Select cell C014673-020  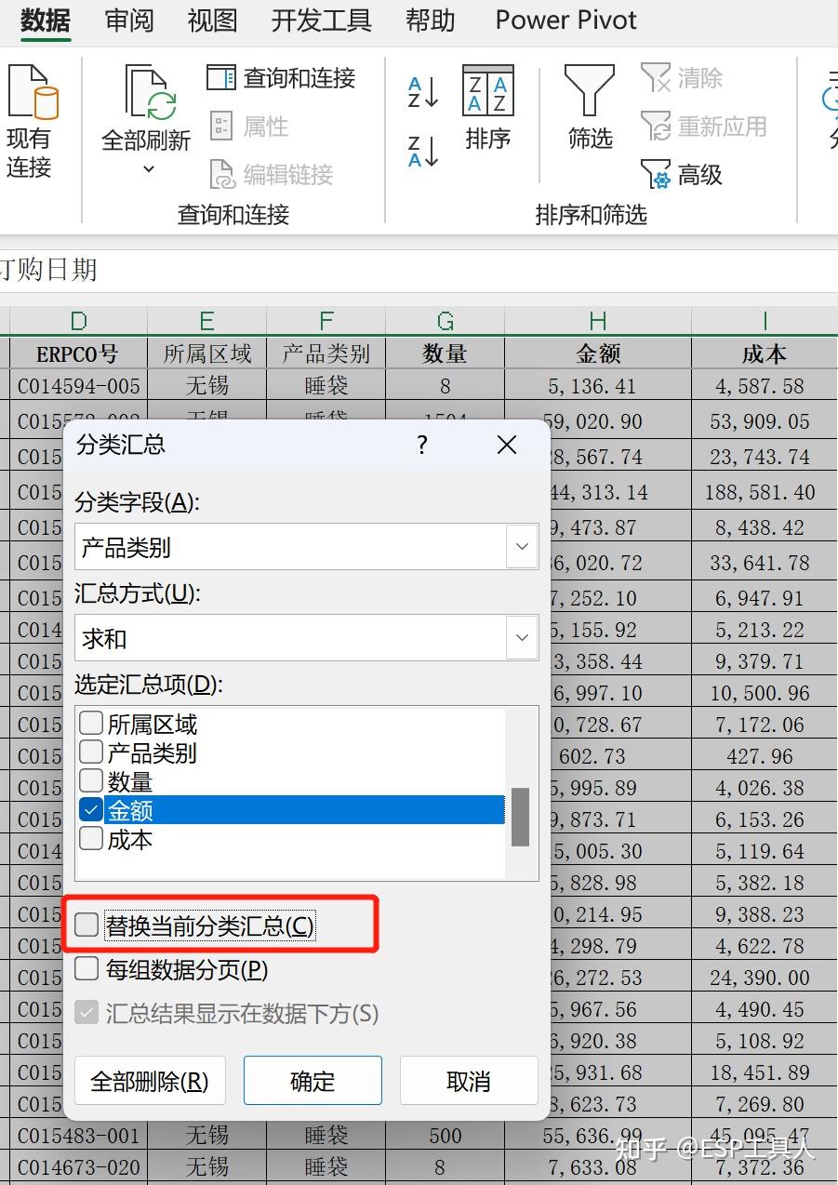click(x=78, y=1167)
